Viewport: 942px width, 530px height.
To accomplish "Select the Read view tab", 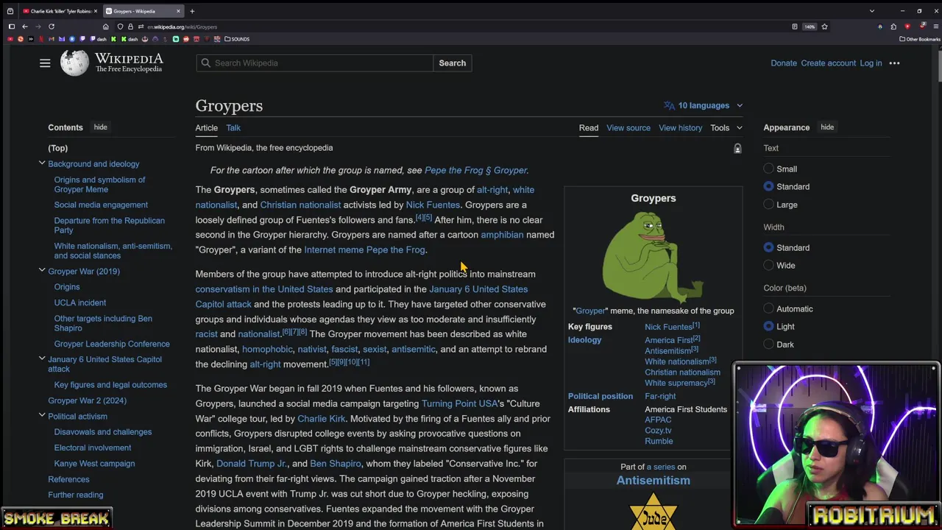I will [589, 127].
